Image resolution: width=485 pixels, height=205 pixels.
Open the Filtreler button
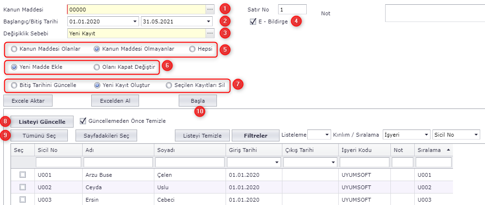tap(256, 135)
